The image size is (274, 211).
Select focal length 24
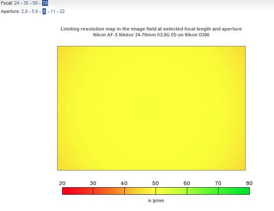[17, 3]
